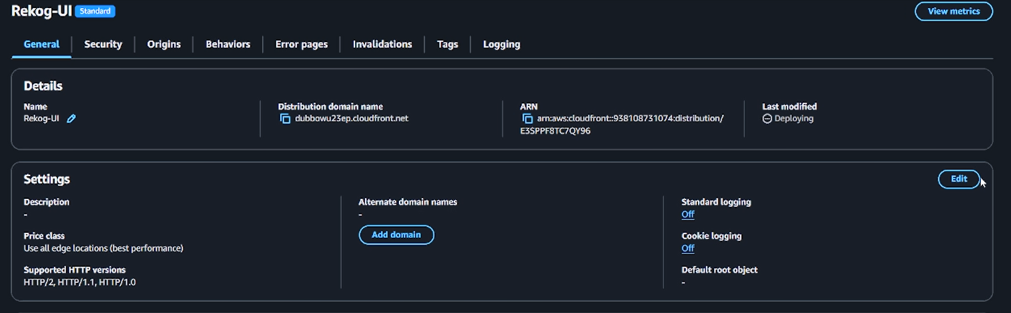This screenshot has width=1011, height=313.
Task: Open the Cookie logging Off link
Action: (x=688, y=248)
